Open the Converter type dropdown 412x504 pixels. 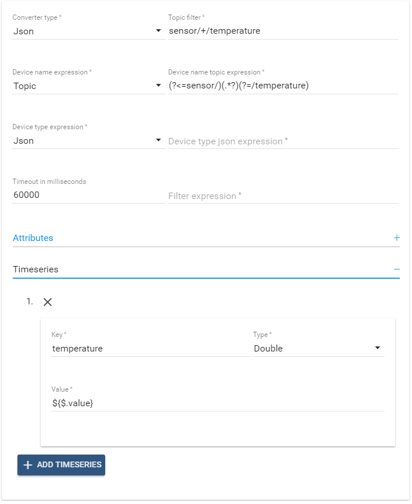pos(87,31)
